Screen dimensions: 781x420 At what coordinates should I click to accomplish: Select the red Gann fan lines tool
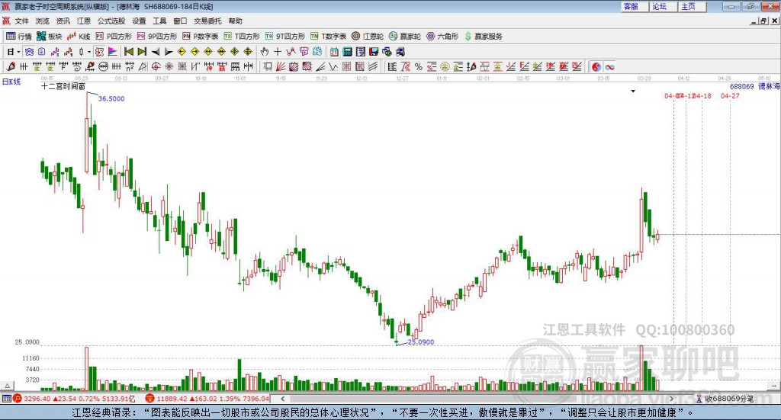tap(281, 66)
